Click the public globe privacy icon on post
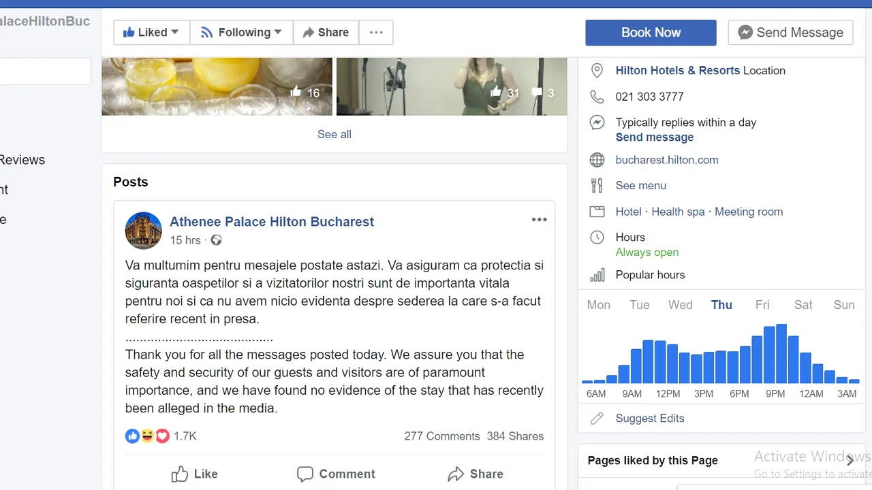The height and width of the screenshot is (490, 872). click(x=216, y=240)
